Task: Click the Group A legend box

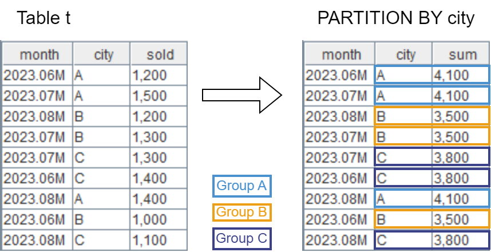Action: coord(241,186)
